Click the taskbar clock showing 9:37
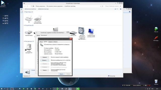161x90 pixels. point(157,89)
